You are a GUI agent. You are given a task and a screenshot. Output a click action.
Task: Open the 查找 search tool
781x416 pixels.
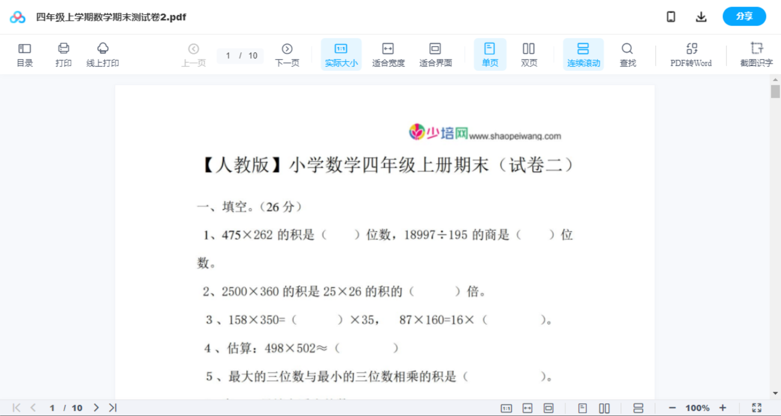tap(627, 54)
